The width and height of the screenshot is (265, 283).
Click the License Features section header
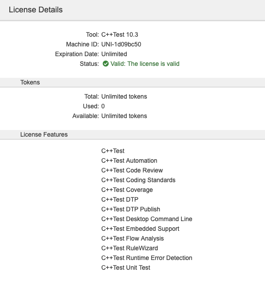(44, 134)
